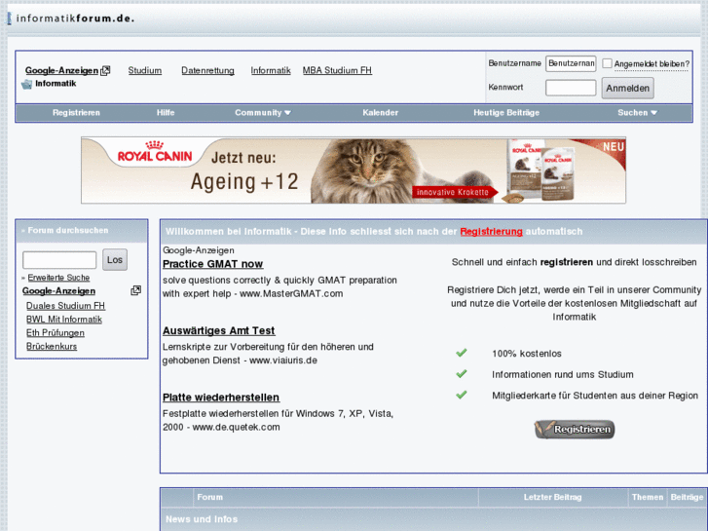708x531 pixels.
Task: Click Forum durchsuchen panel header
Action: (x=82, y=231)
